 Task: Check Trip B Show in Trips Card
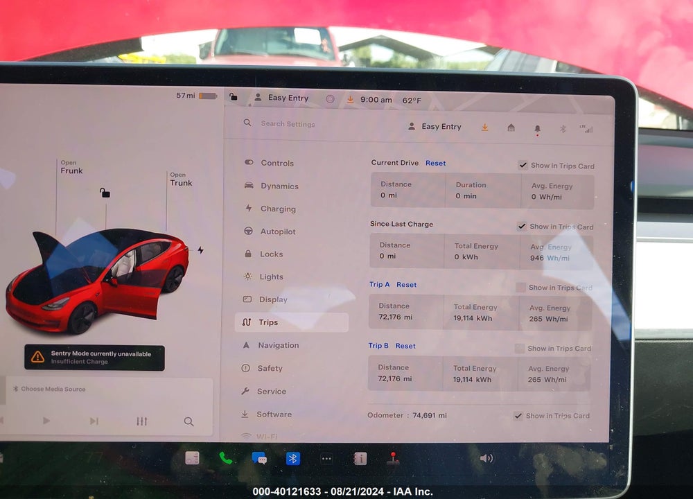(x=520, y=349)
